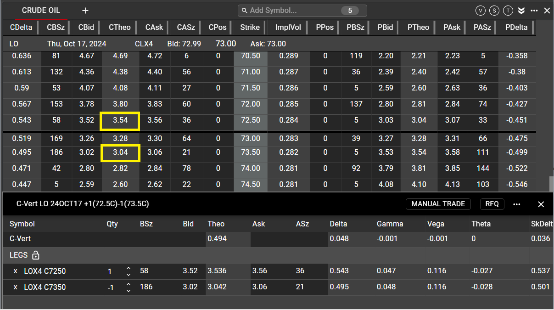The height and width of the screenshot is (310, 554).
Task: Click the LOX4 C7350 leg symbol
Action: point(45,287)
